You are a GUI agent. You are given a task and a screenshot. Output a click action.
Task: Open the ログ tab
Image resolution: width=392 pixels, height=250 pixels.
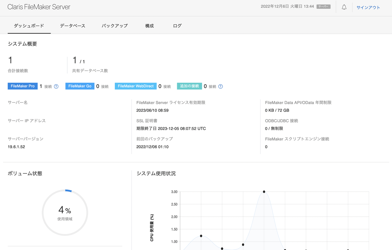tap(177, 26)
